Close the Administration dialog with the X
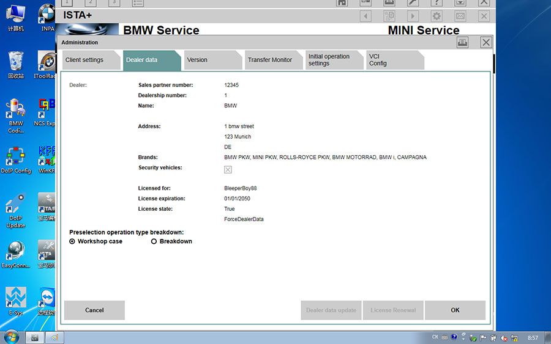The width and height of the screenshot is (551, 344). (x=486, y=42)
